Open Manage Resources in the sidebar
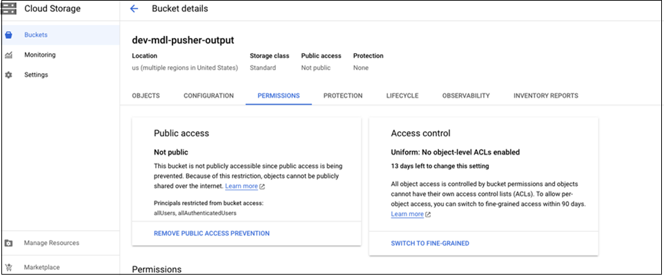Screen dimensions: 664x276 coord(61,243)
